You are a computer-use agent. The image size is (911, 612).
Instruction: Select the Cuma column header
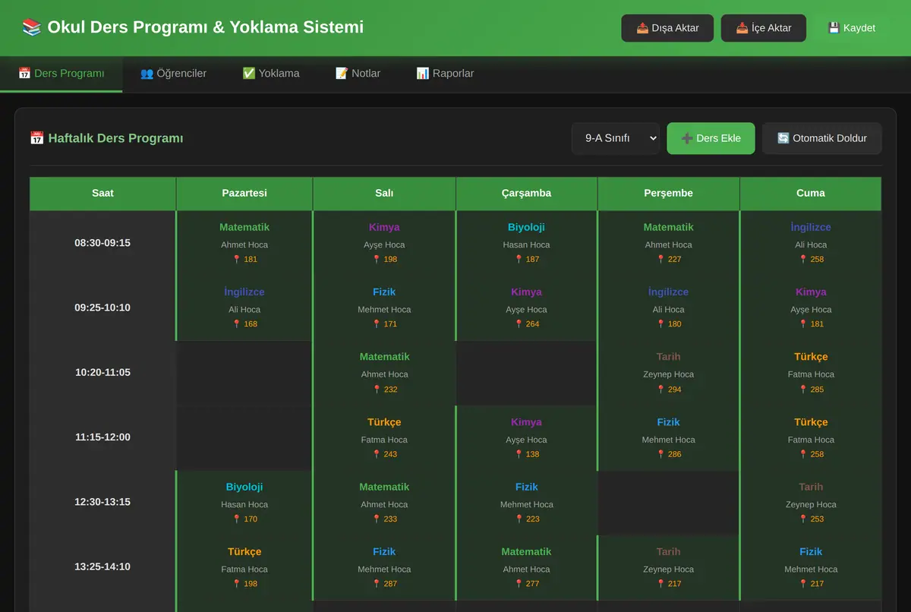pos(811,194)
